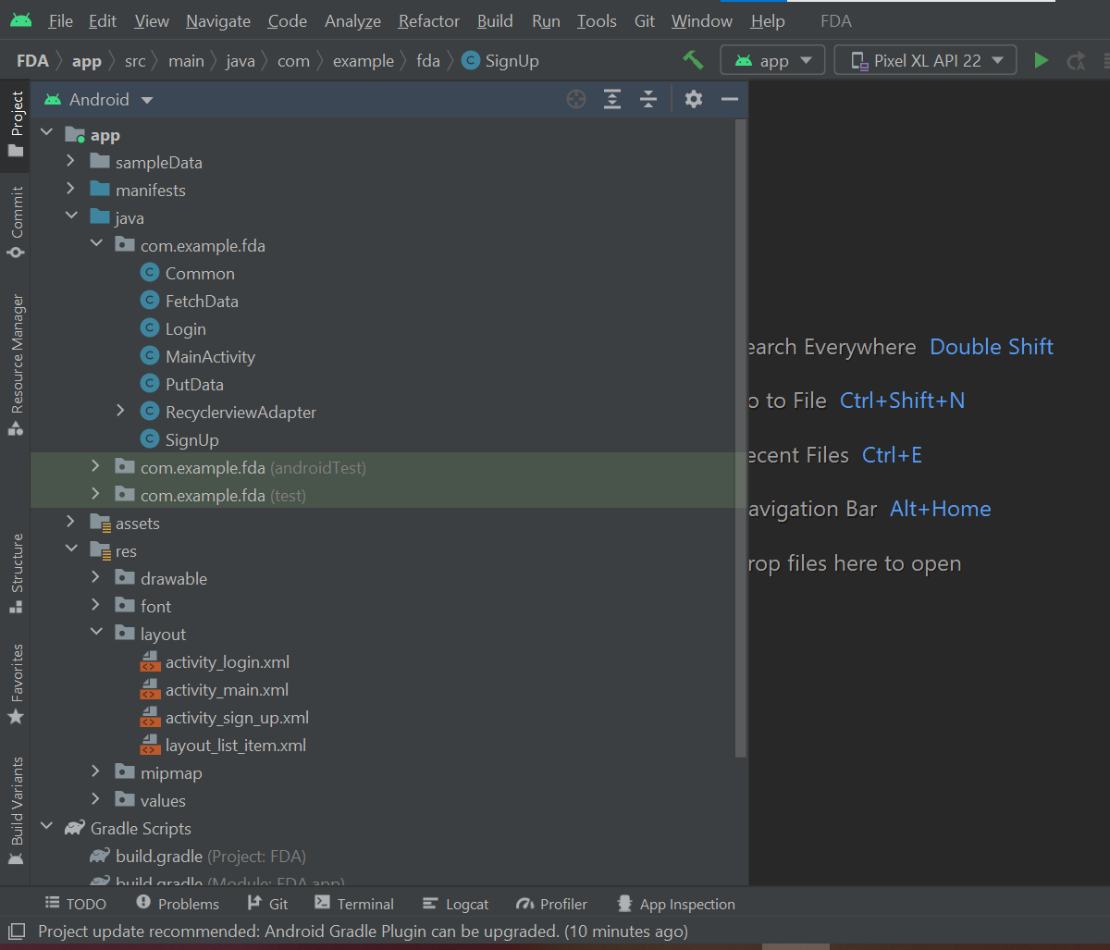Expand com.example.fda (androidTest) package
1110x950 pixels.
tap(96, 467)
